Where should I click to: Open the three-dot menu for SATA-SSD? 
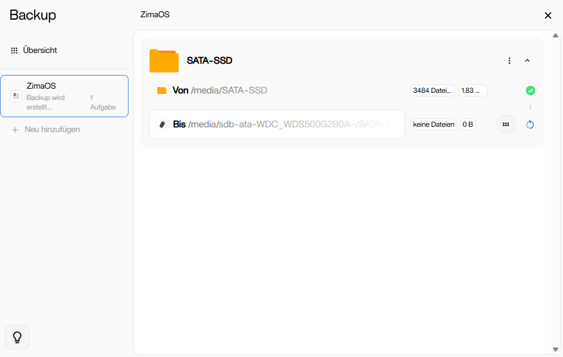[x=509, y=61]
